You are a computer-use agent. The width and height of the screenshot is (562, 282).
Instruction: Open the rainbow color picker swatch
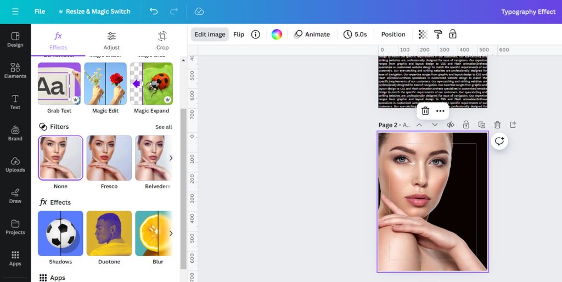(x=277, y=35)
